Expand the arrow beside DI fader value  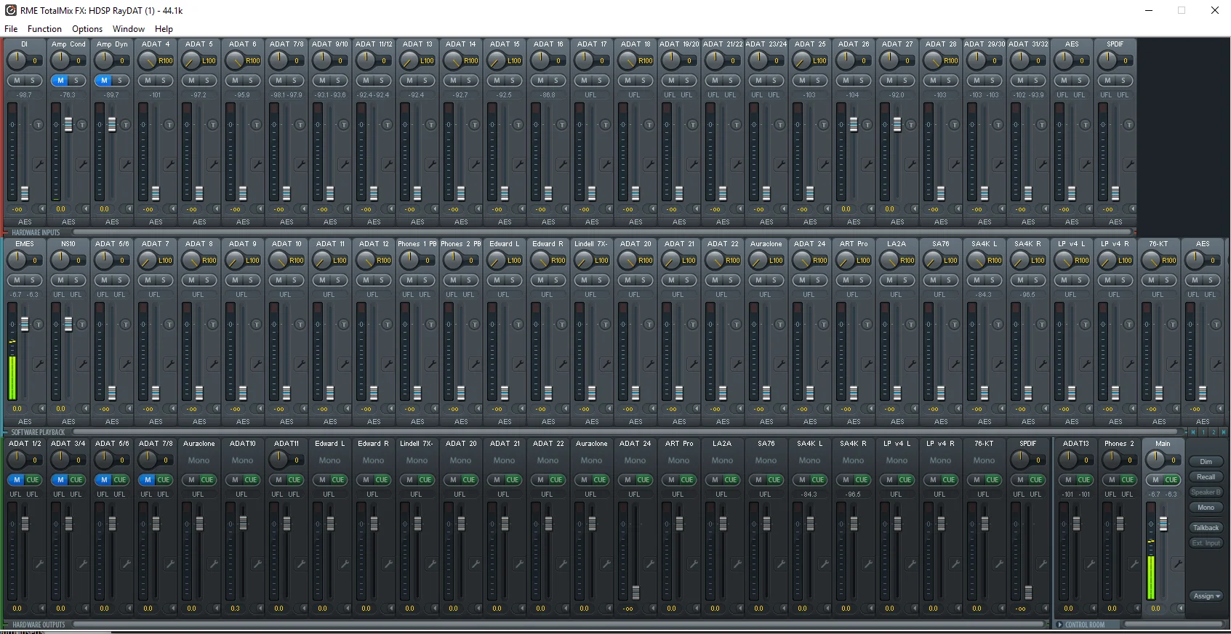(x=42, y=209)
